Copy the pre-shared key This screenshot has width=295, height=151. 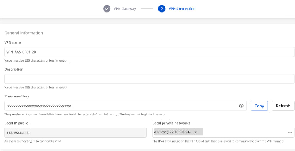point(259,106)
